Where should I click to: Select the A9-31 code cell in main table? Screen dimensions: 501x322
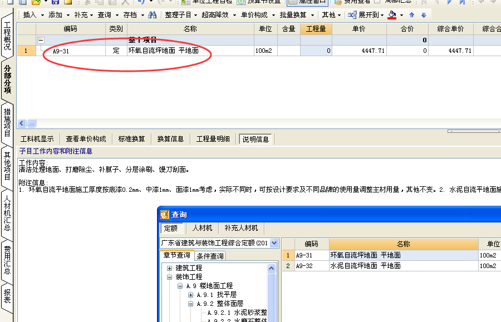(71, 51)
